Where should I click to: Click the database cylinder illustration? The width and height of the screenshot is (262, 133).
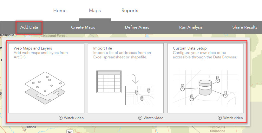coord(205,88)
